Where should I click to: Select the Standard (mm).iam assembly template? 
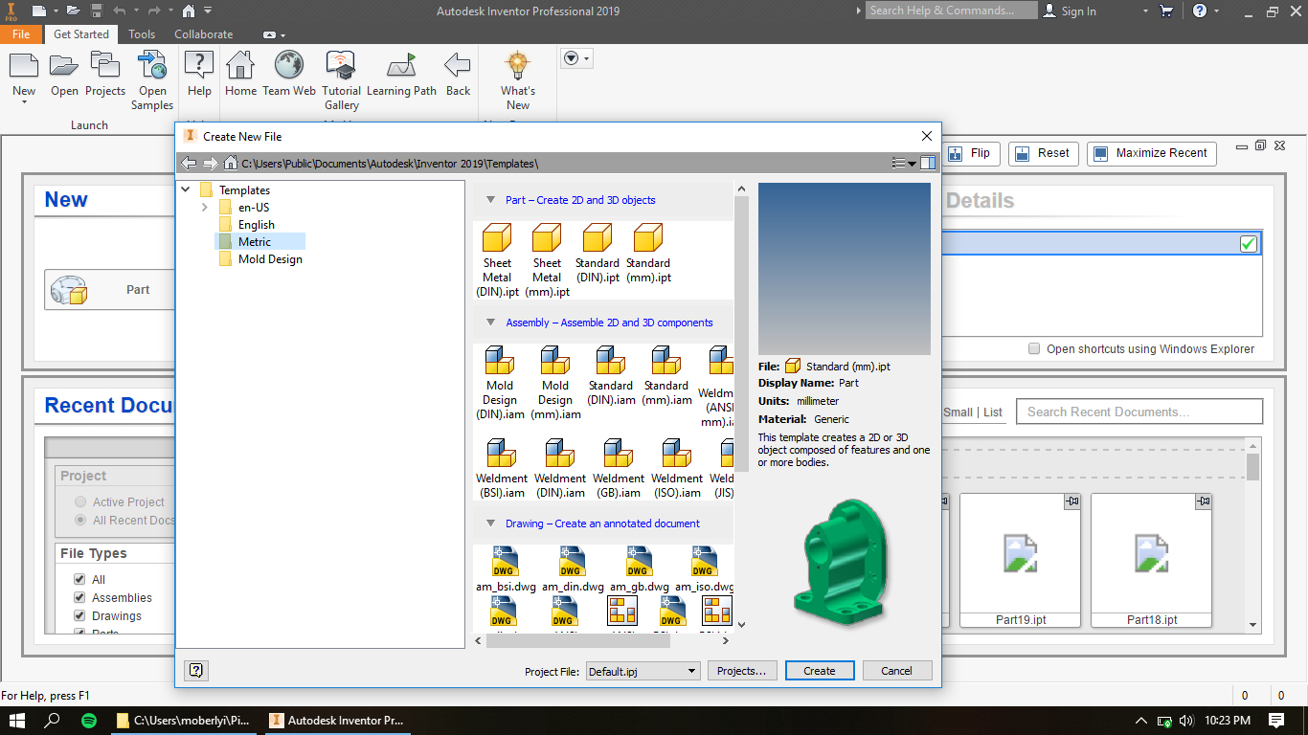pos(666,376)
